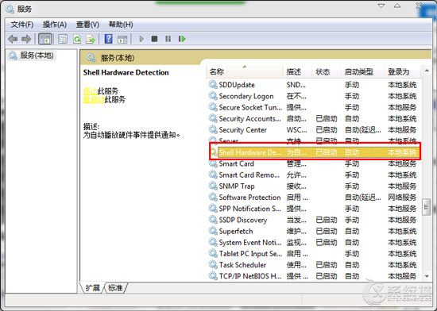Click the gear icon beside SSDP Discovery

point(213,220)
